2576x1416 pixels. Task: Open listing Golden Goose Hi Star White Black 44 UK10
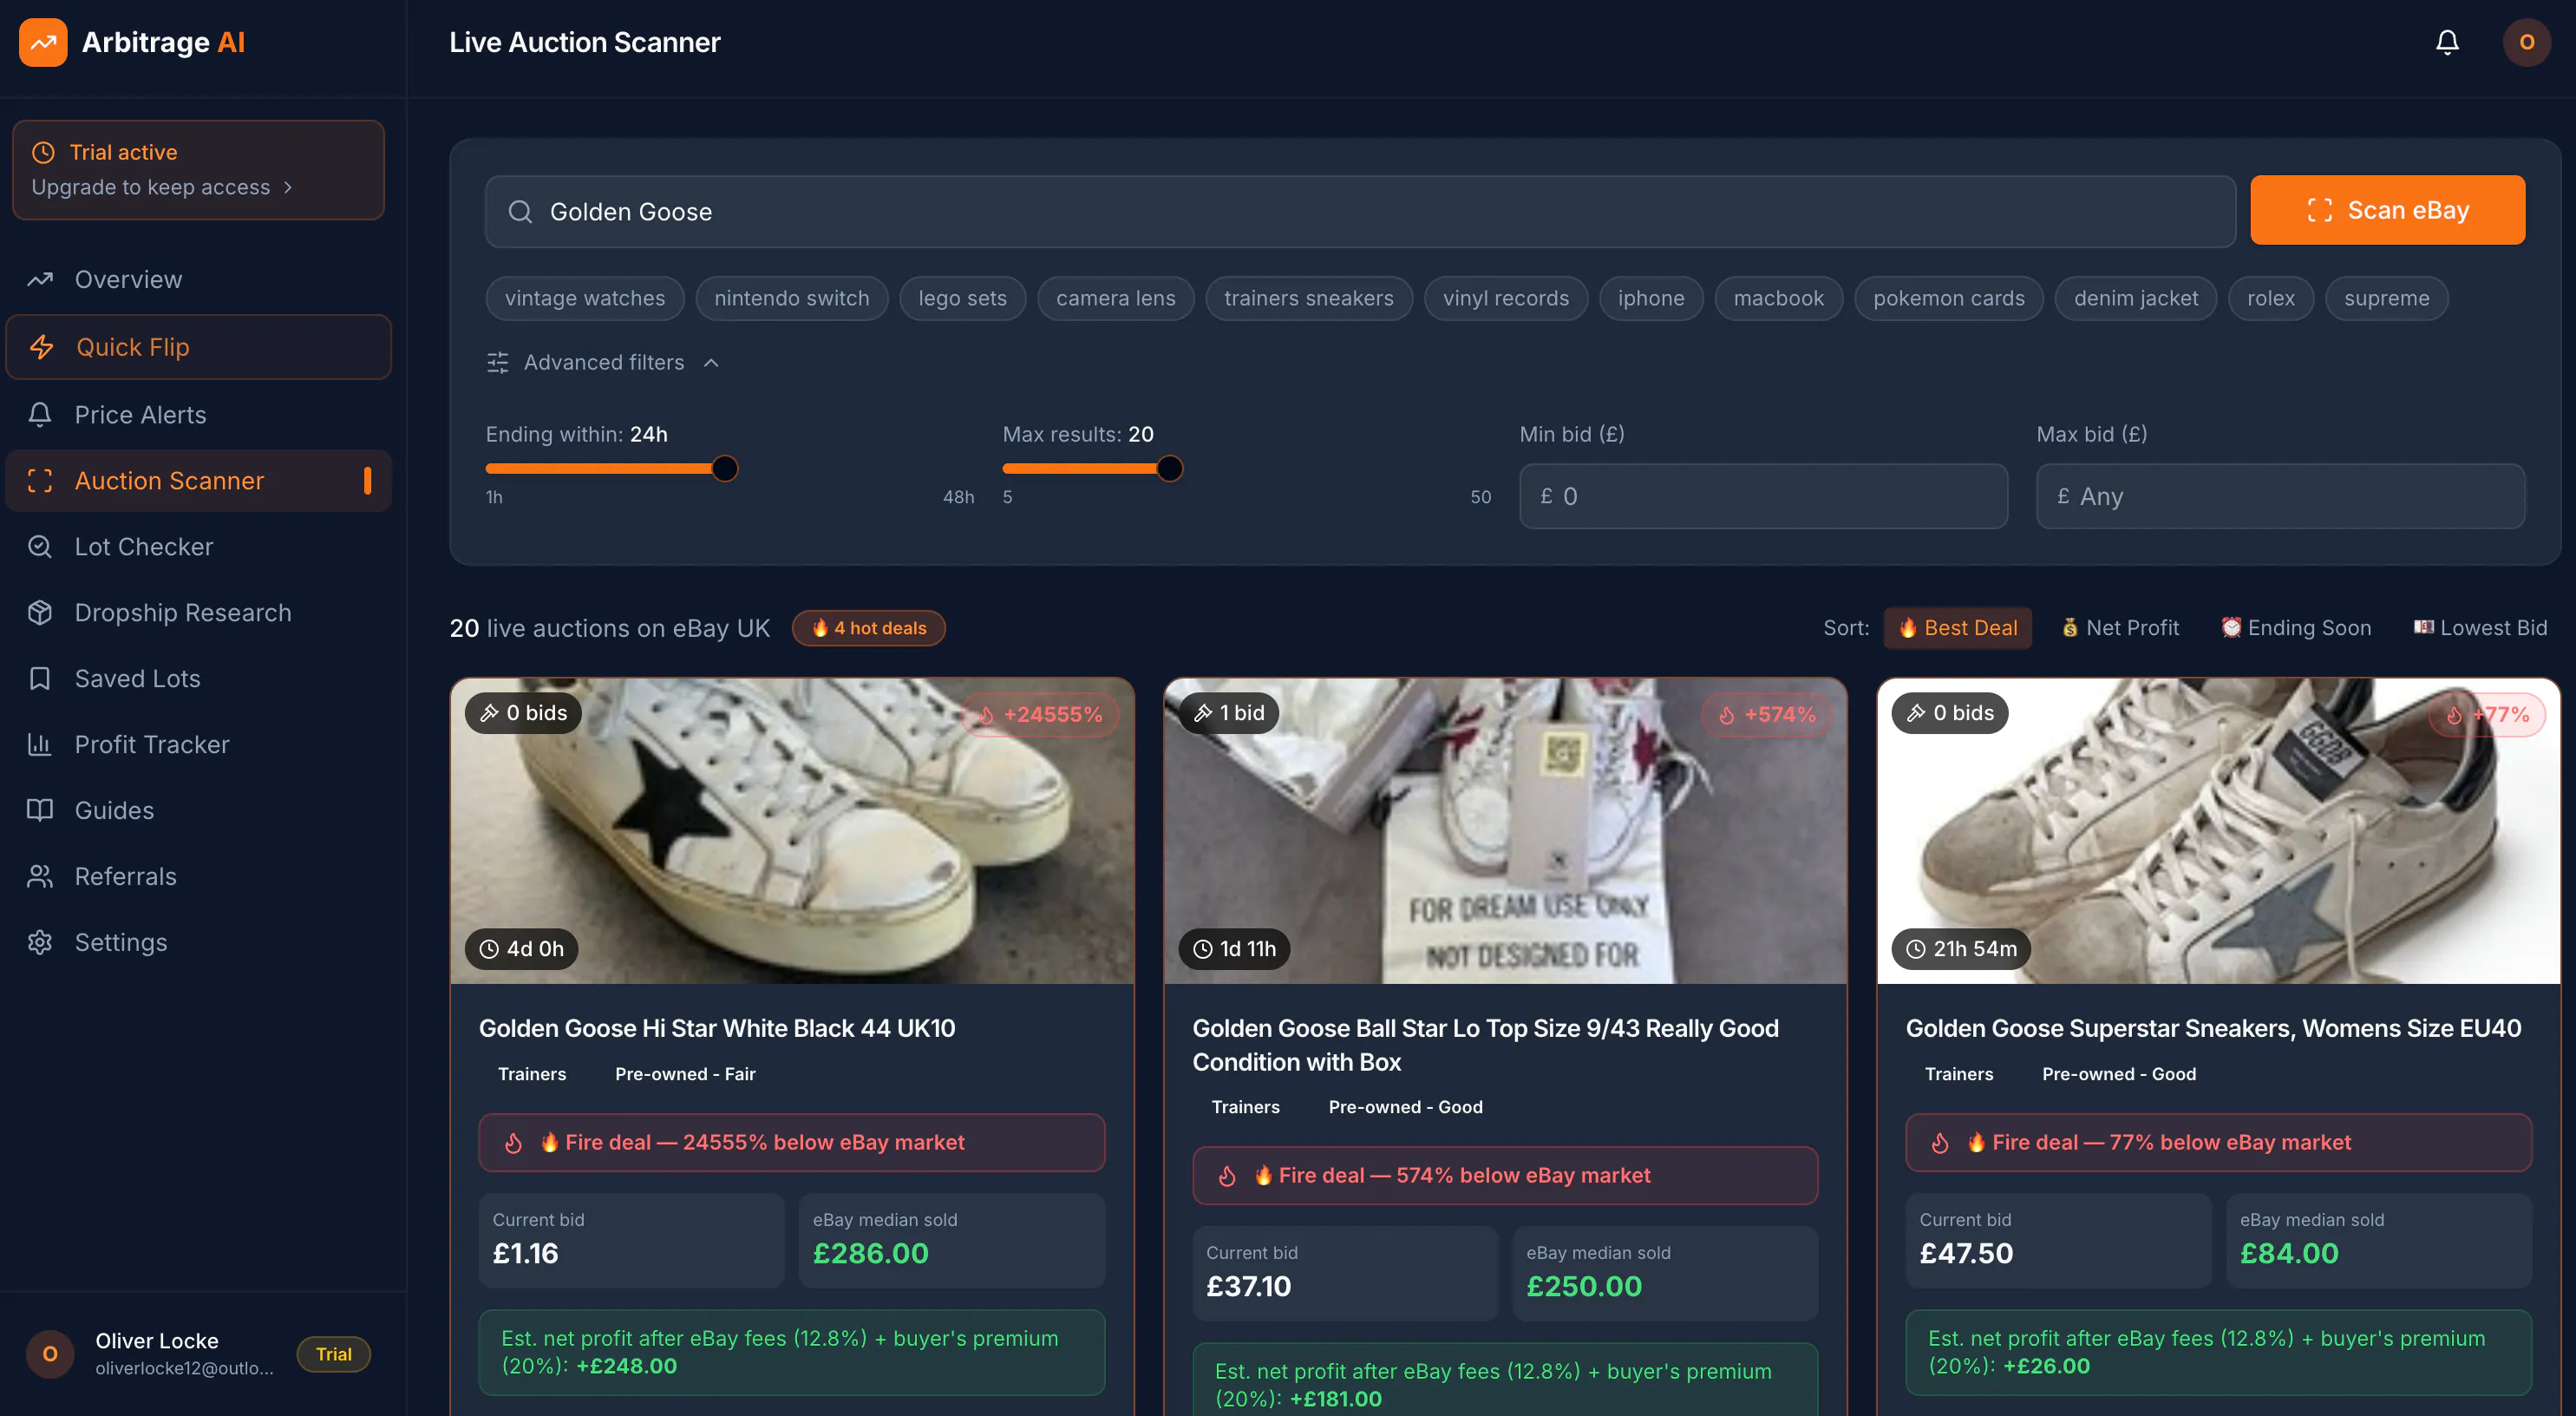[x=717, y=1029]
